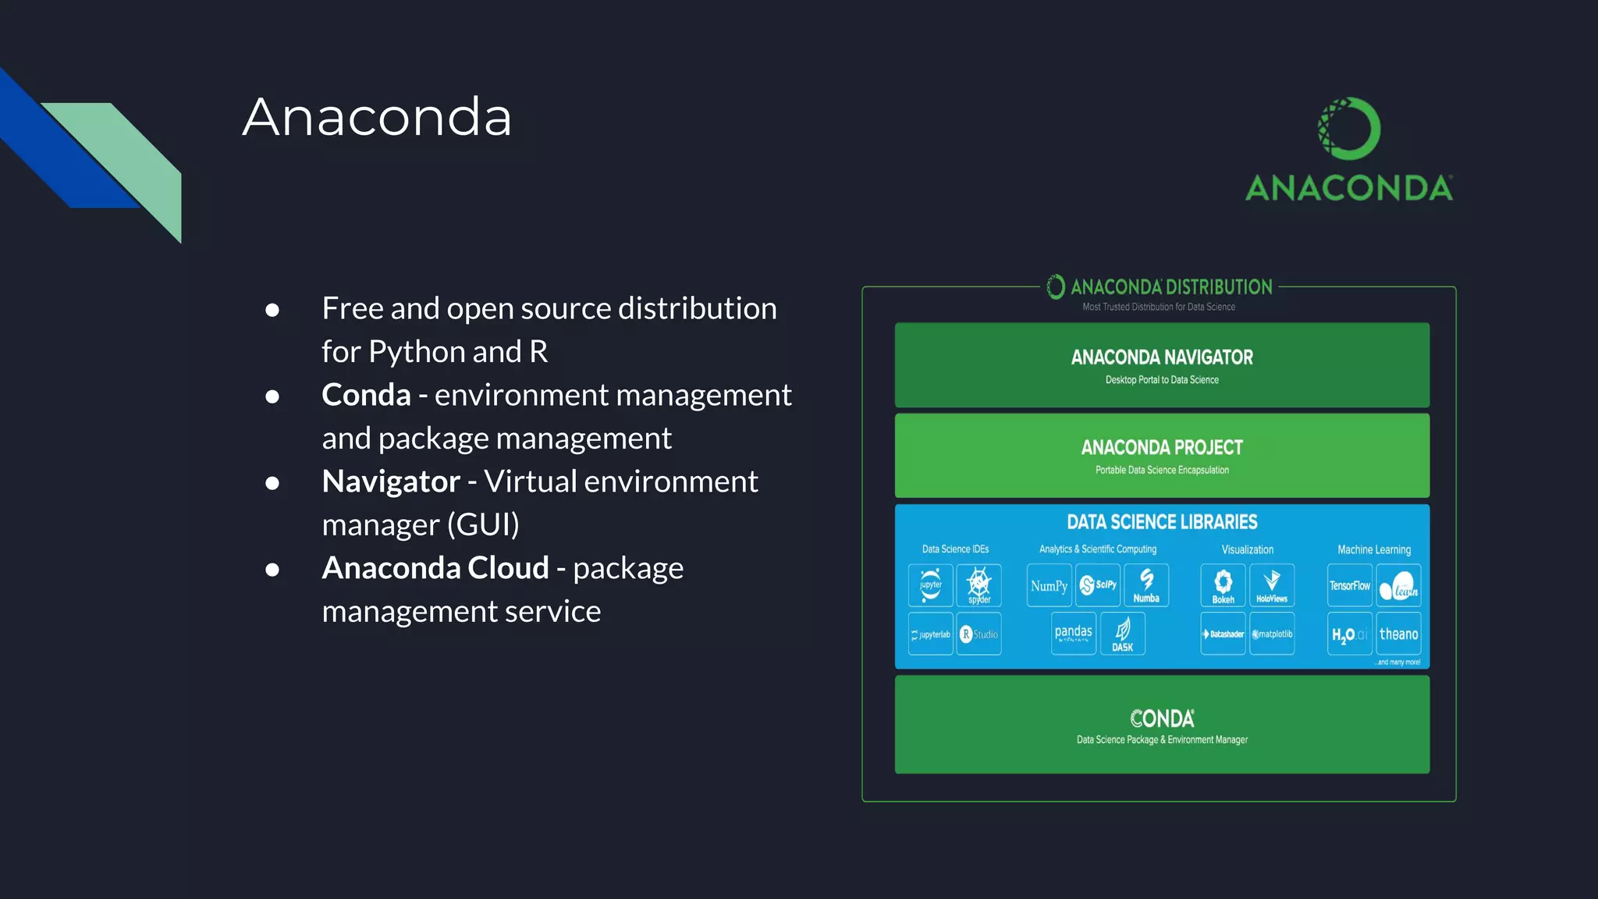The height and width of the screenshot is (899, 1598).
Task: Click the 'ANACONDA DISTRIBUTION' heading text
Action: pos(1171,287)
